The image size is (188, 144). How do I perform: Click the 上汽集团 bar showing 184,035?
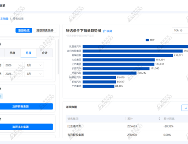click(x=118, y=64)
